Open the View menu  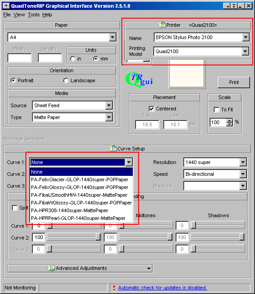(x=19, y=15)
